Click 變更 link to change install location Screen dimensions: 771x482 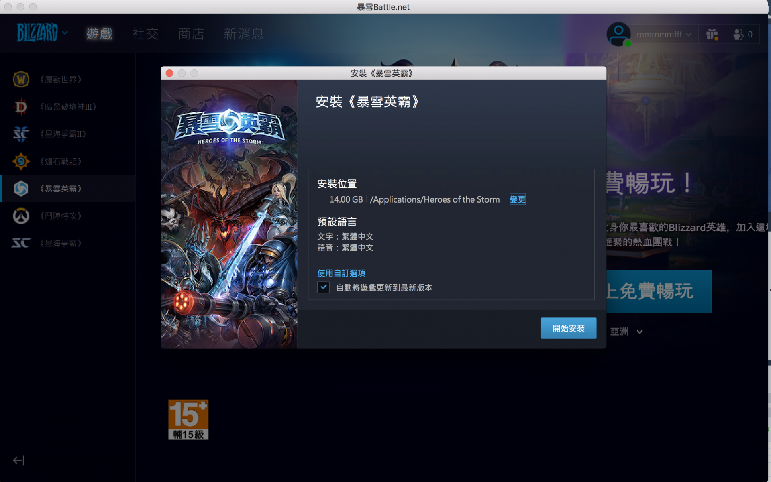point(517,199)
